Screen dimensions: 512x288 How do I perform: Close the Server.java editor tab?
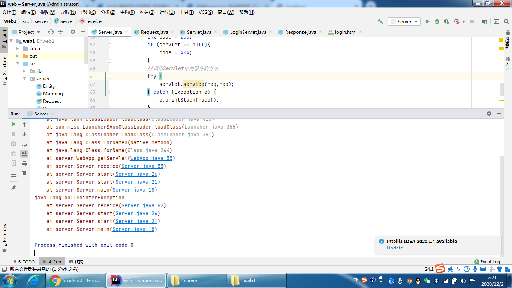click(x=126, y=32)
